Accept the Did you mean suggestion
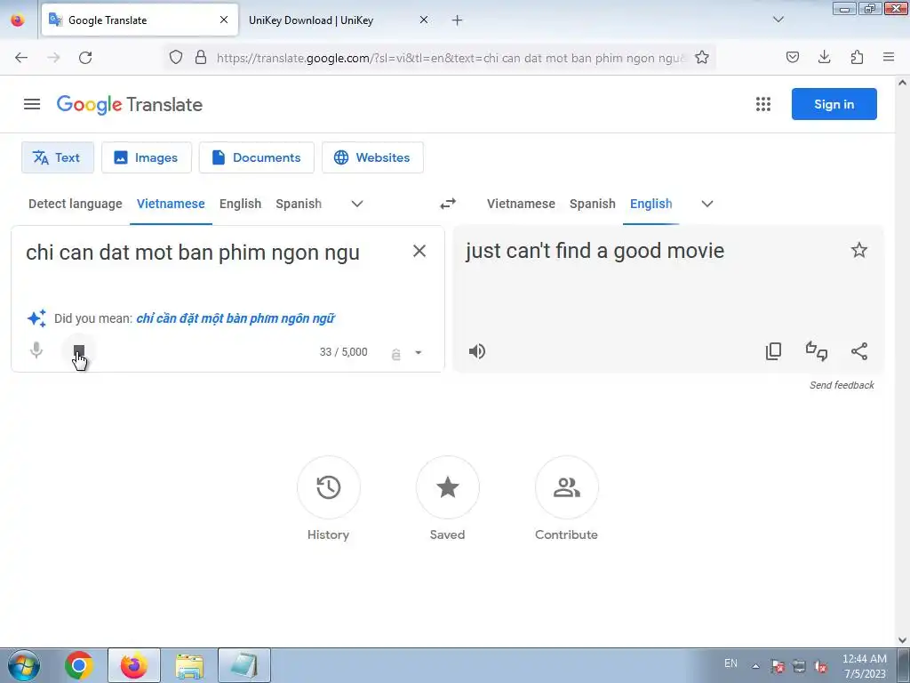 coord(235,318)
